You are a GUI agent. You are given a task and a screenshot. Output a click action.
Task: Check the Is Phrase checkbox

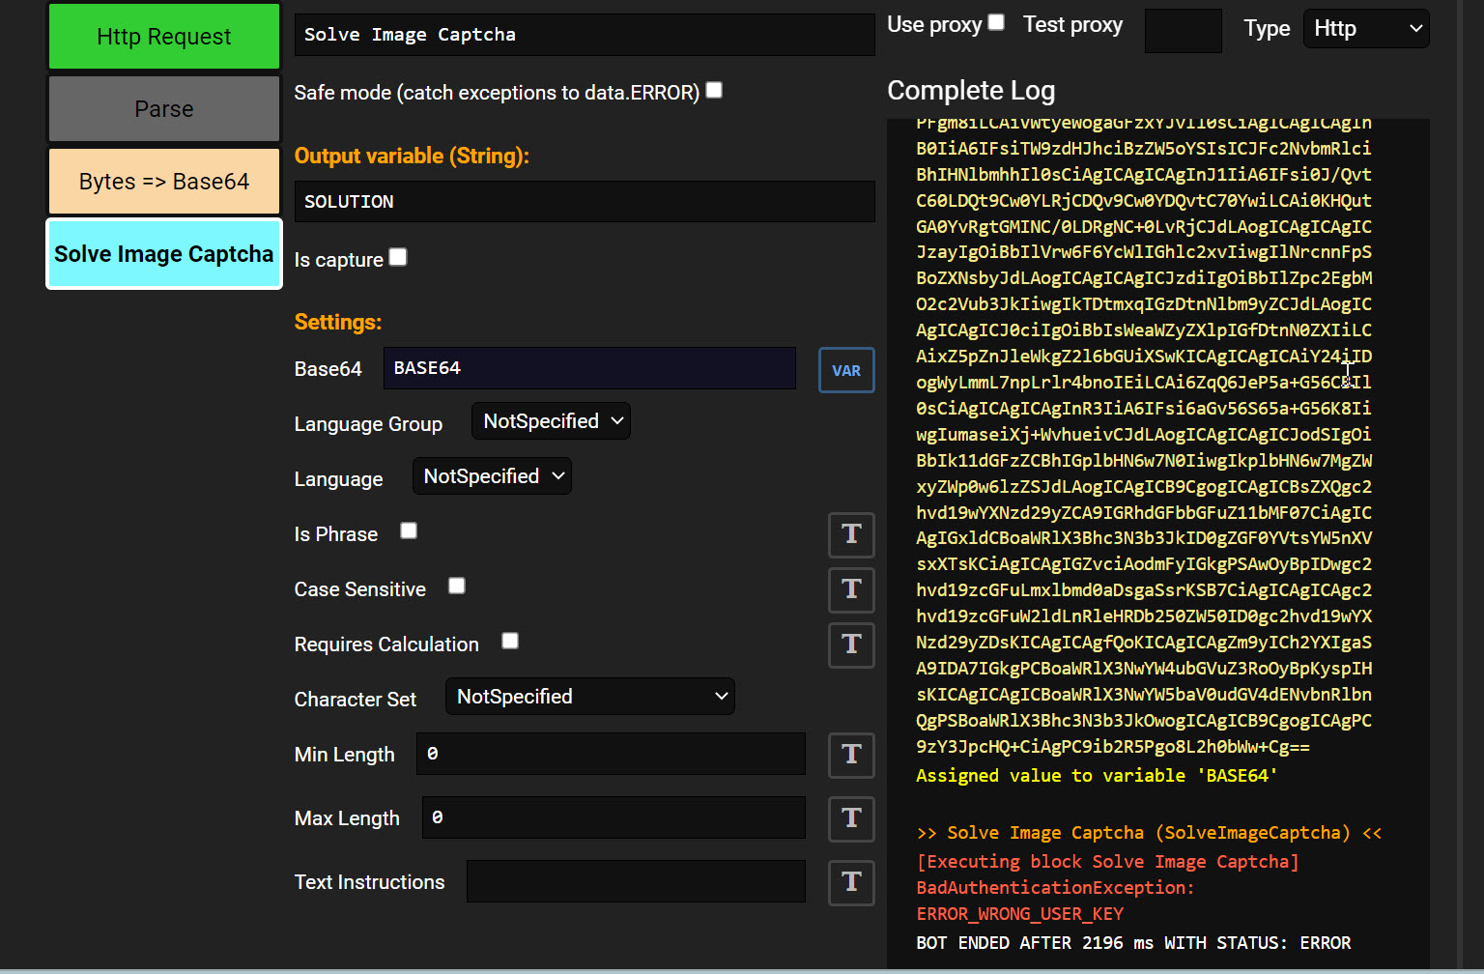coord(409,530)
